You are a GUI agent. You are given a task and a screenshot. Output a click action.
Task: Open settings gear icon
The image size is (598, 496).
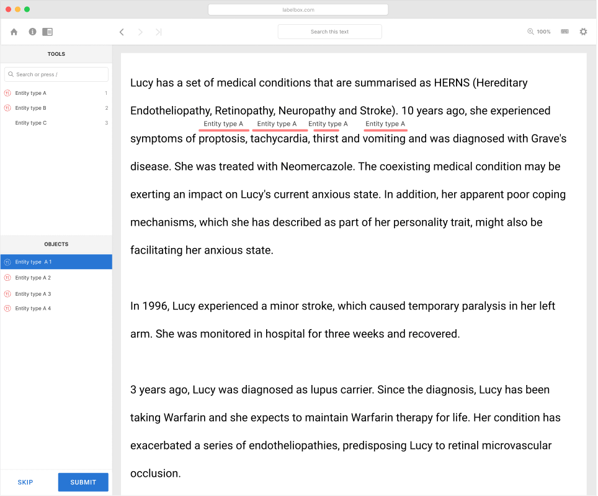[584, 32]
